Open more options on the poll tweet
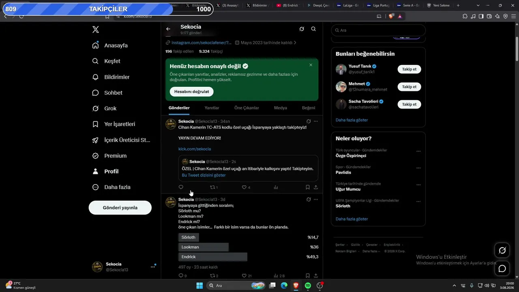Screen dimensions: 519x292 pyautogui.click(x=316, y=200)
